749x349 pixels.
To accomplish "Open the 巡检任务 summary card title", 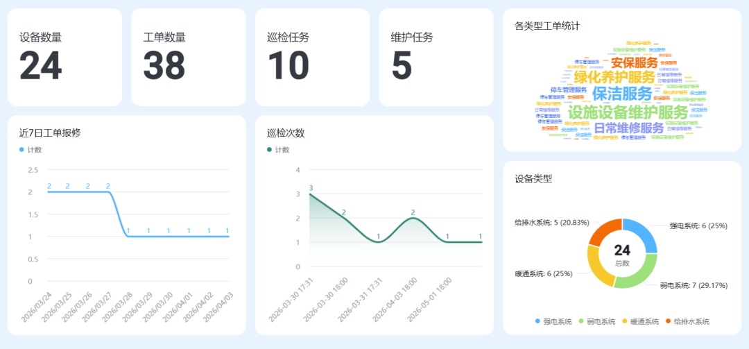I will (x=288, y=37).
